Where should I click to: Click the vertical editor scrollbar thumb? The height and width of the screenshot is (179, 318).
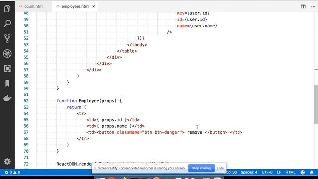point(316,104)
